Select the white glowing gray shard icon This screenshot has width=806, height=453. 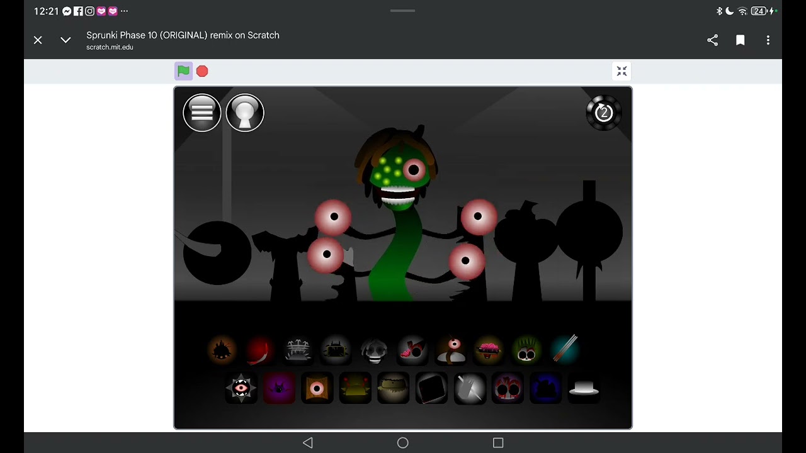click(x=470, y=388)
